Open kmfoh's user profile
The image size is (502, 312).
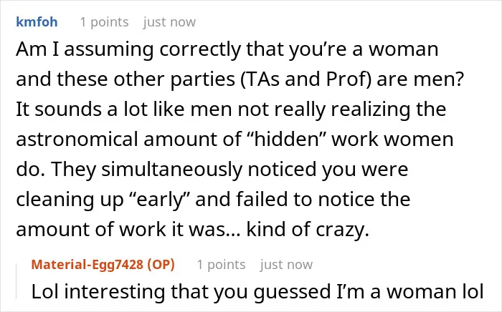coord(37,22)
